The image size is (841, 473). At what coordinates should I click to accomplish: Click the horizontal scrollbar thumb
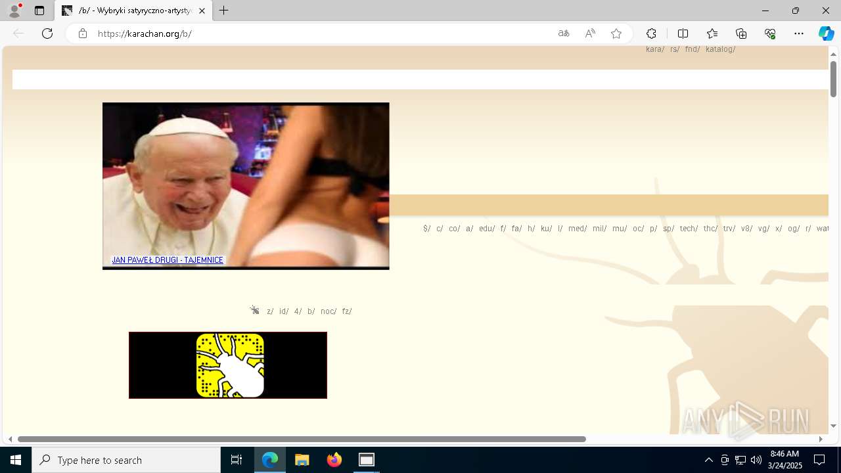pos(302,439)
